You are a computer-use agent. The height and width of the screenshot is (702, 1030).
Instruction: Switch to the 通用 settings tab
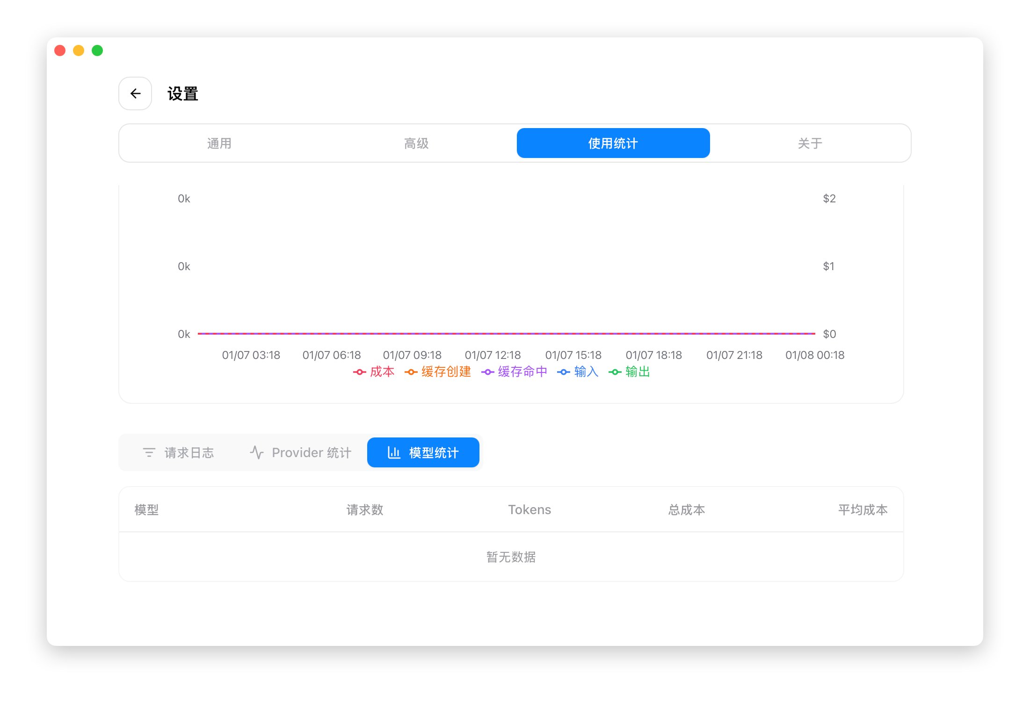(219, 143)
